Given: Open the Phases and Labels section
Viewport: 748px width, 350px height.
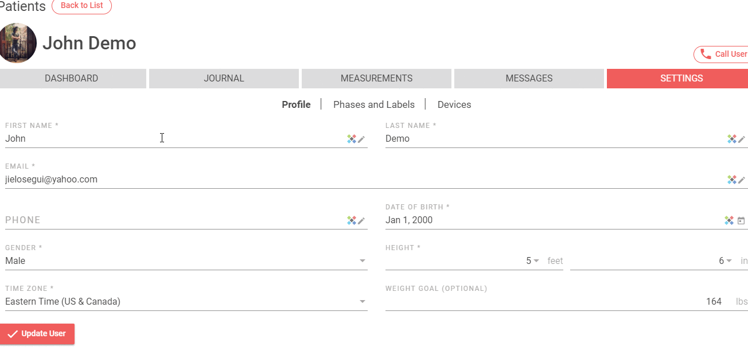Looking at the screenshot, I should (x=374, y=104).
